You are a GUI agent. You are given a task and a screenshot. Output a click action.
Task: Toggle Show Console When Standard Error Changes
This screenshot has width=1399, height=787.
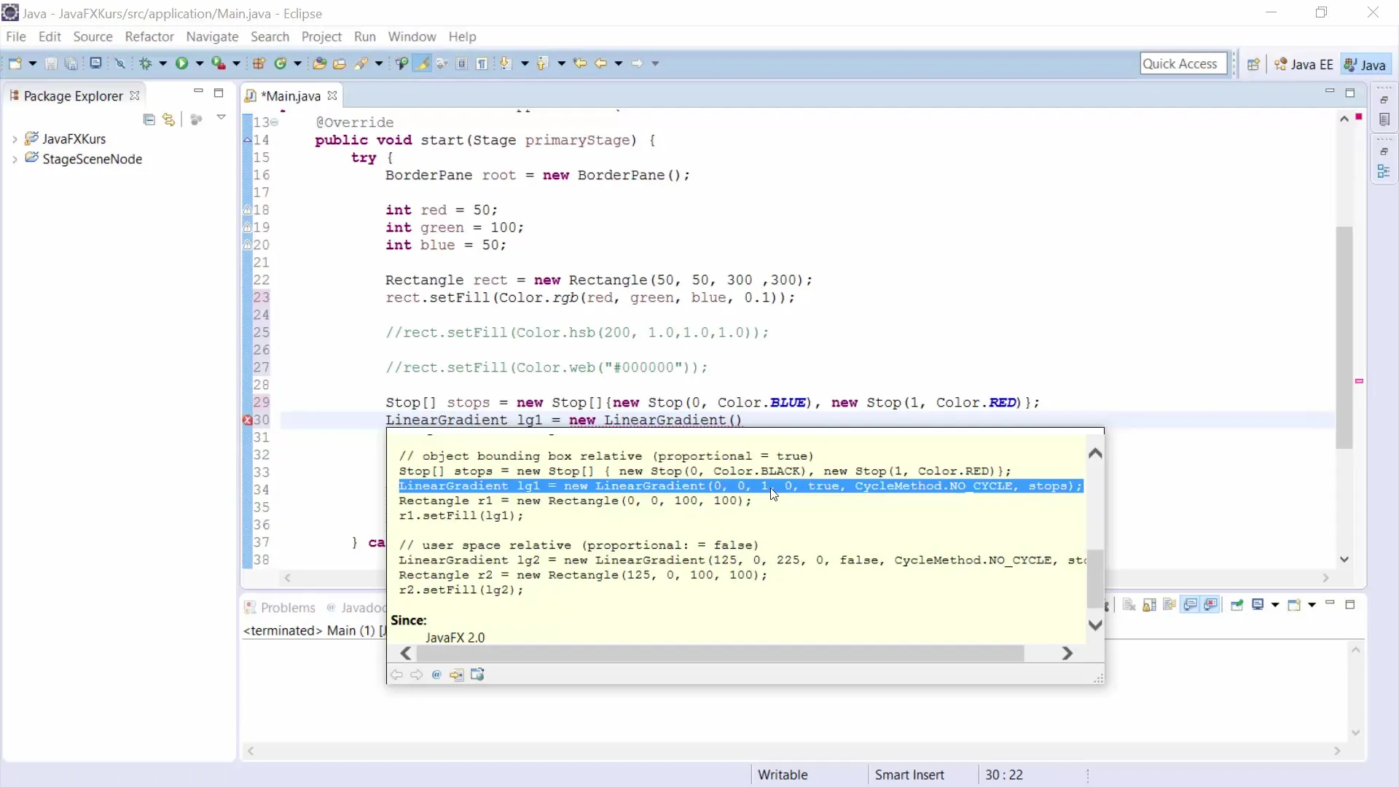coord(1211,605)
